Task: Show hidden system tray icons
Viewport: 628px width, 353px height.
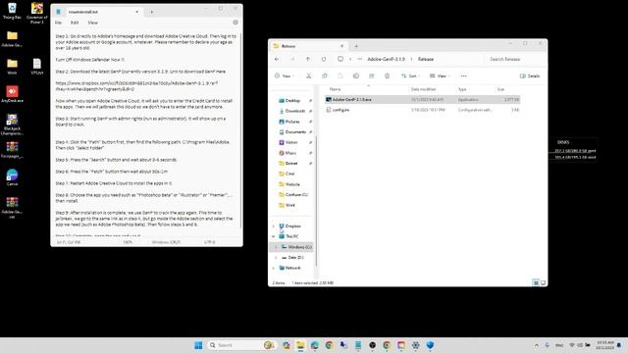Action: tap(537, 345)
